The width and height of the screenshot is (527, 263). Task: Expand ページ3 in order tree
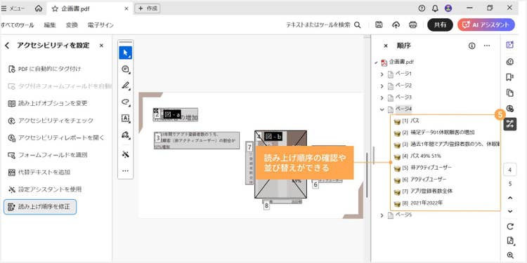(x=382, y=98)
